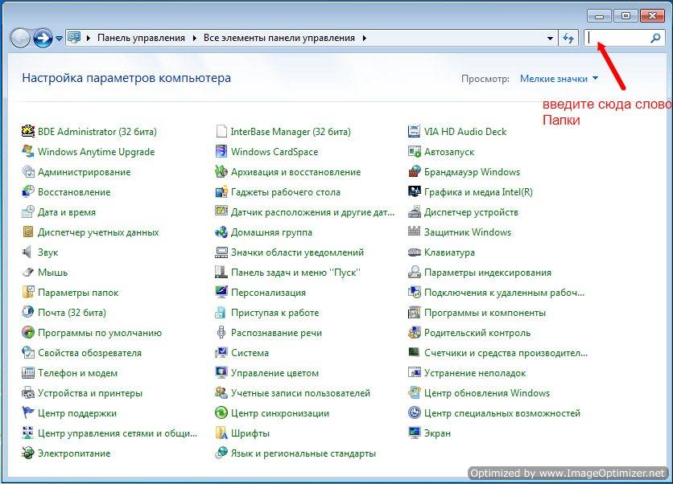This screenshot has width=673, height=484.
Task: Open the recent pages dropdown arrow
Action: tap(59, 39)
